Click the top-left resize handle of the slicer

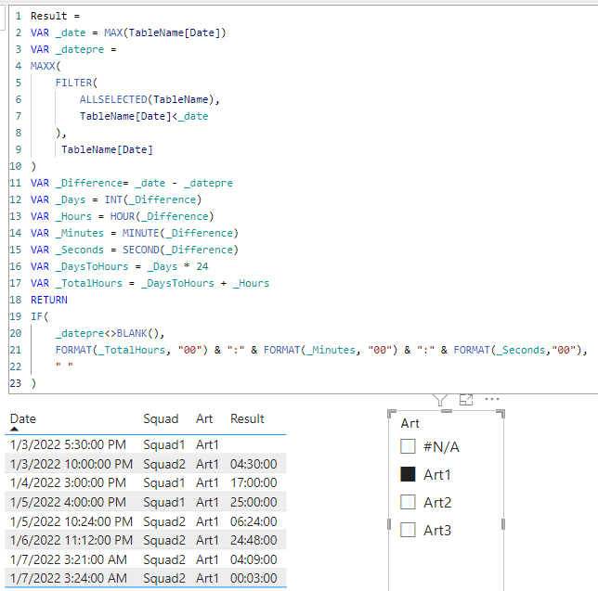tap(391, 414)
